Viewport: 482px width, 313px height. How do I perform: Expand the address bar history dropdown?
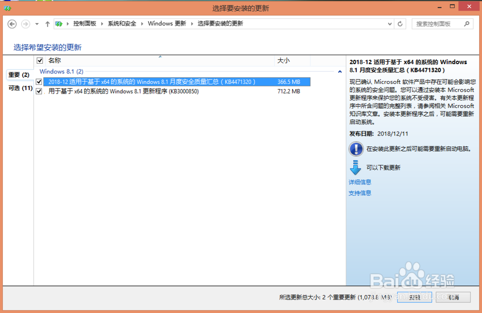pos(389,24)
